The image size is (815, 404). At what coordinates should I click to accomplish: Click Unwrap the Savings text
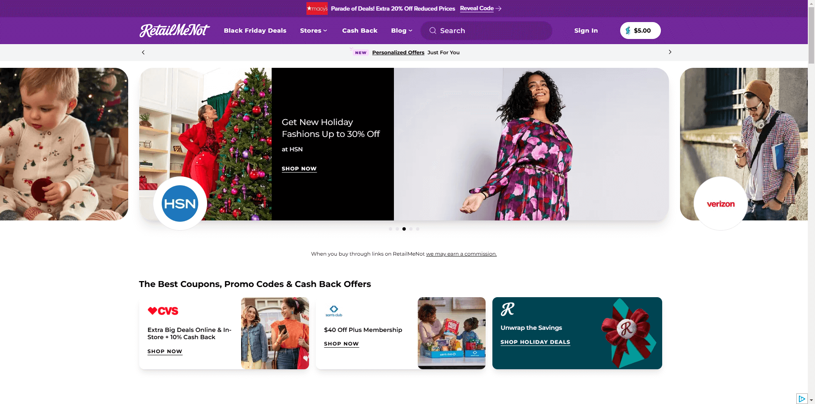[x=531, y=328]
